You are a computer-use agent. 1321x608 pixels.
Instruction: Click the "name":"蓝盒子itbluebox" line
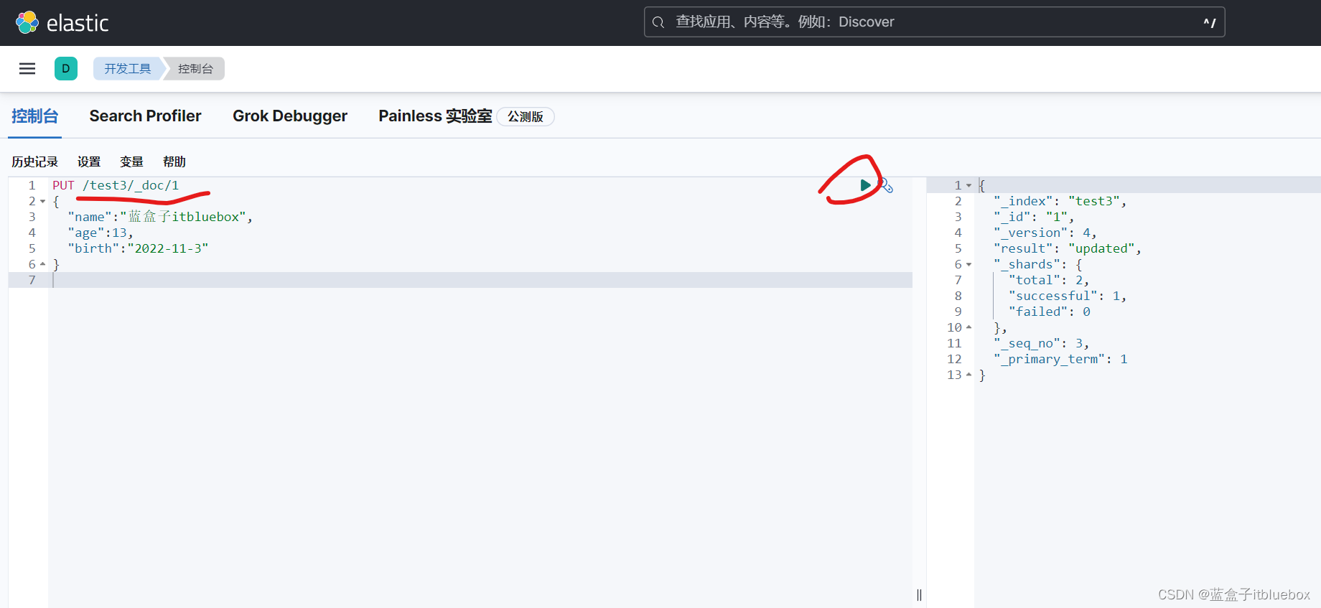click(x=160, y=217)
